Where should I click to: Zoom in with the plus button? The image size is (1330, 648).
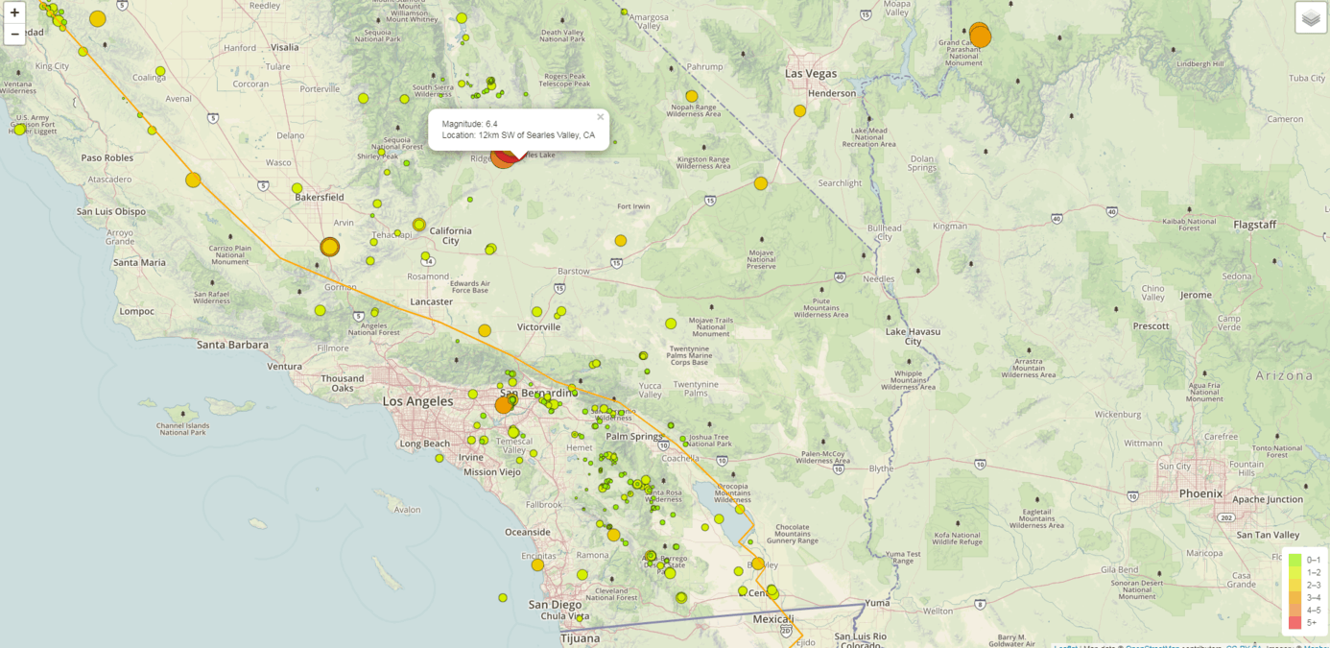click(x=14, y=13)
